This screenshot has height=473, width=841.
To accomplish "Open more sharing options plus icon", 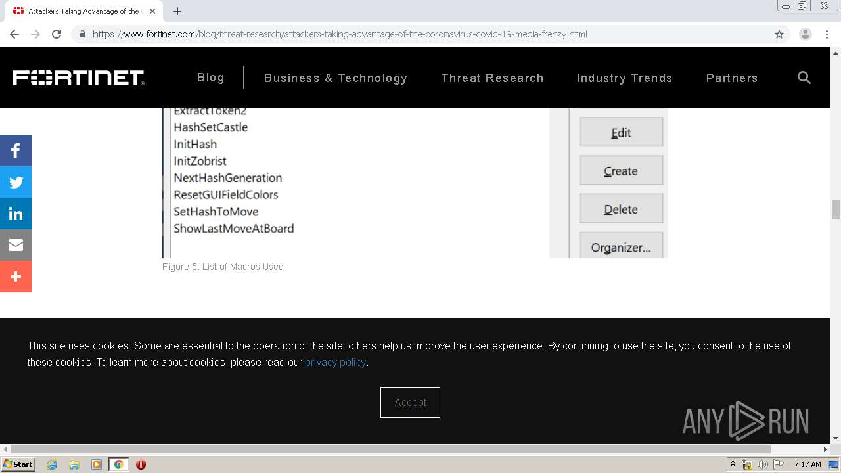I will click(x=16, y=277).
